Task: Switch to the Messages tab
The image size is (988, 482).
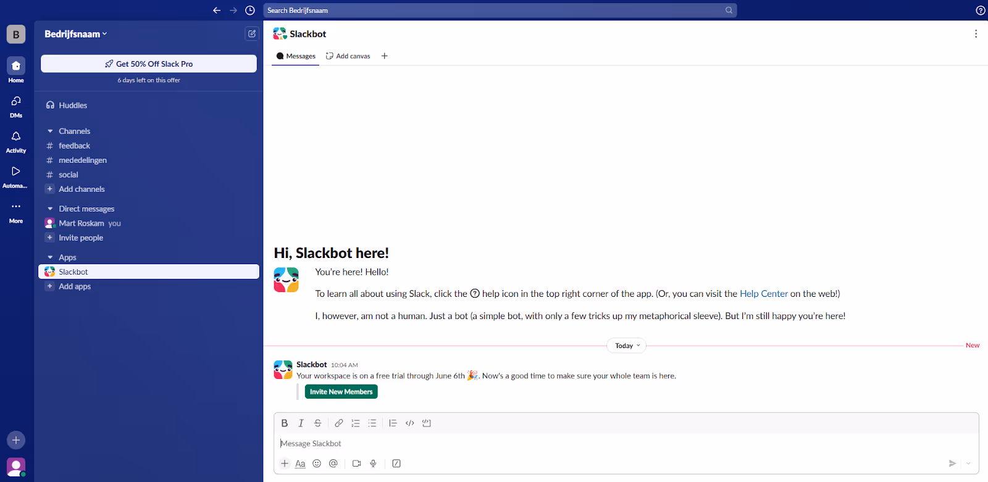Action: [296, 56]
